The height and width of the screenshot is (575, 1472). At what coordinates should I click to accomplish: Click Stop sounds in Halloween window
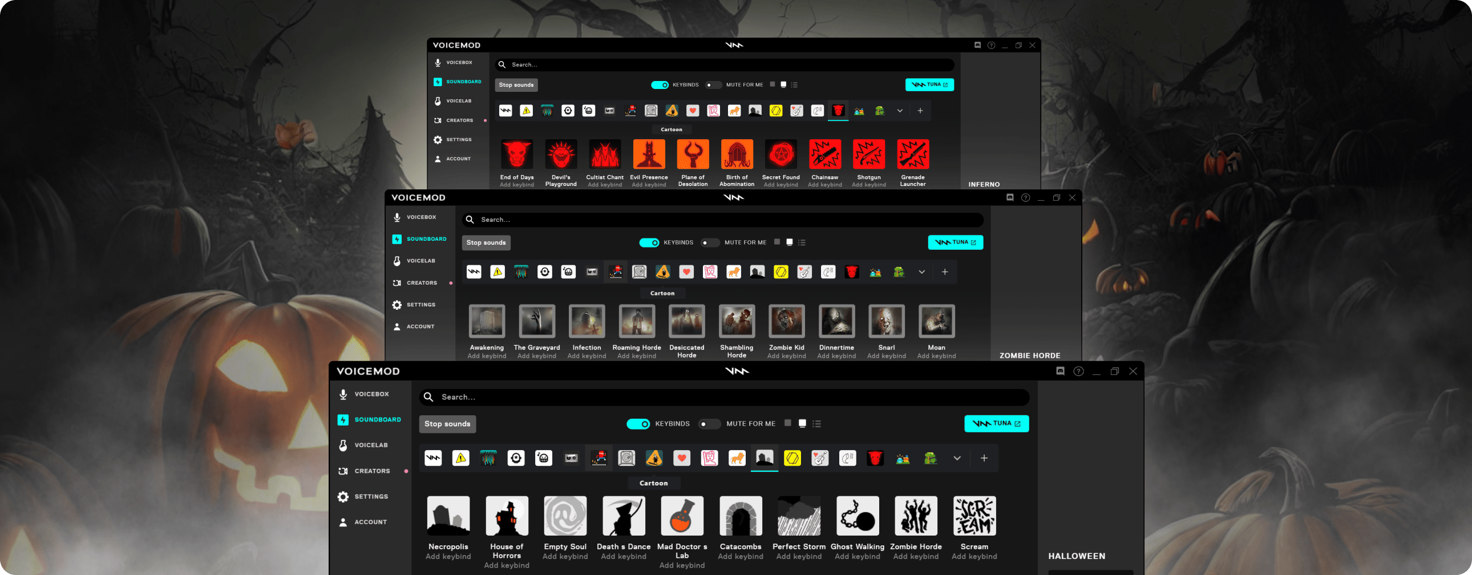447,424
